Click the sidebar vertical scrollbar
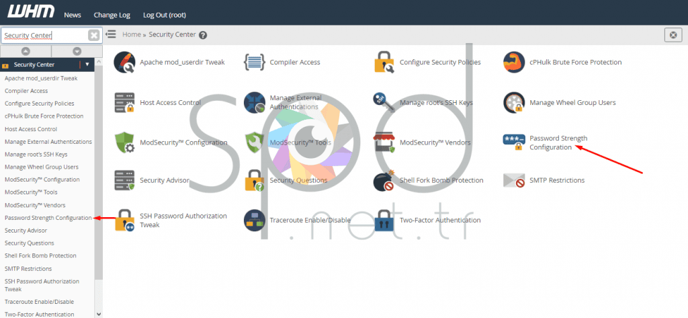Screen dimensions: 688x318 coord(99,173)
